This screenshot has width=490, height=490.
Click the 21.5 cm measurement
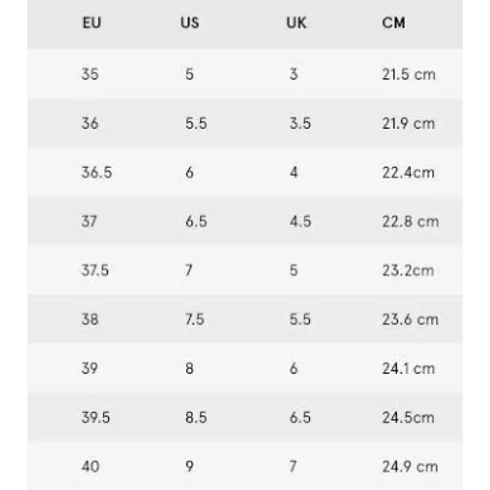(x=409, y=74)
